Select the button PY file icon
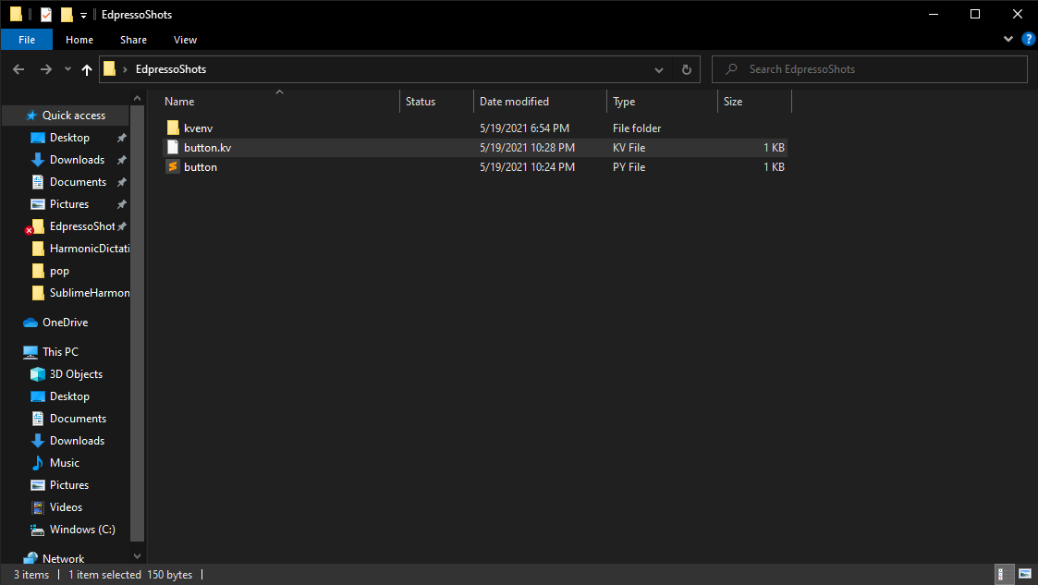 (x=172, y=167)
